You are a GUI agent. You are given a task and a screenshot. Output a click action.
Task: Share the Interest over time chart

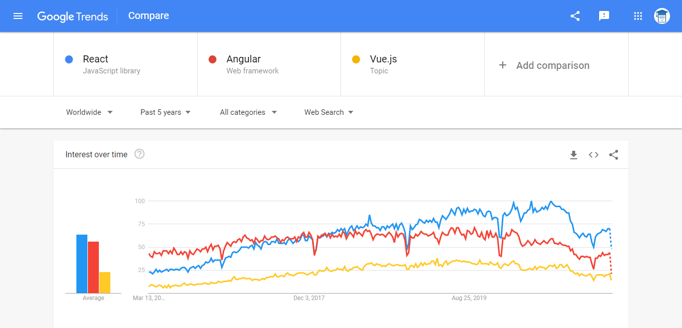pyautogui.click(x=614, y=155)
